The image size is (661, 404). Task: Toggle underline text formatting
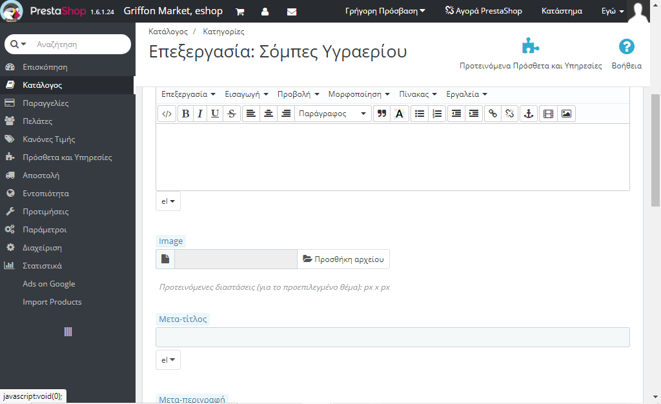click(215, 114)
